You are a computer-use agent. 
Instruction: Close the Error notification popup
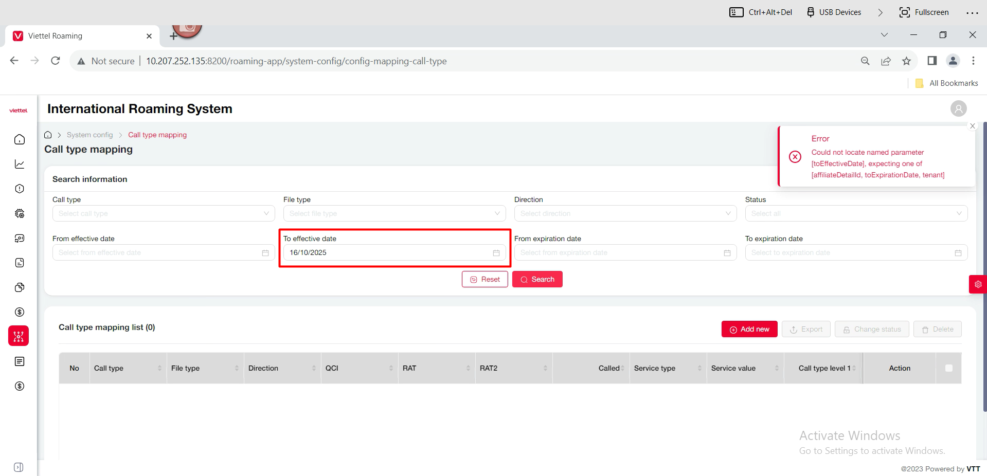[972, 126]
